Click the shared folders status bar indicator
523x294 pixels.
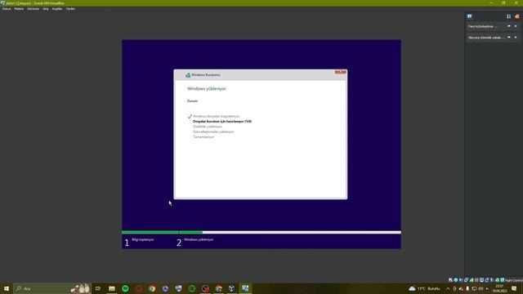pos(476,280)
